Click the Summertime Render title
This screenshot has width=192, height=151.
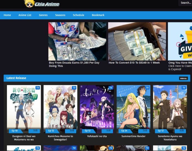click(134, 136)
